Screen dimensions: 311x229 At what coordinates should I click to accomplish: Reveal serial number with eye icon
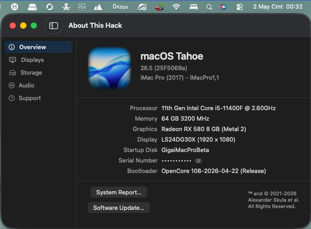click(x=198, y=161)
